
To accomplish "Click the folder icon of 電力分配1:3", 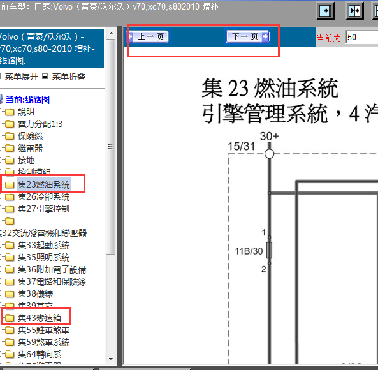I will pyautogui.click(x=10, y=124).
